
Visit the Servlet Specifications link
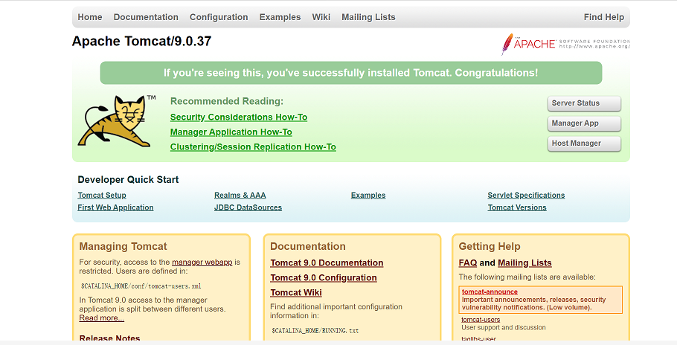click(526, 196)
